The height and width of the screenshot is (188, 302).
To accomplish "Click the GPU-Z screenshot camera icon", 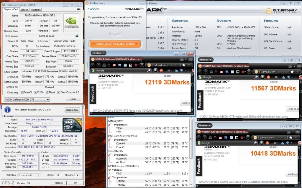I will pyautogui.click(x=78, y=9).
